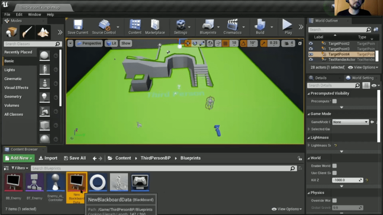Open the Show viewport menu

[126, 43]
